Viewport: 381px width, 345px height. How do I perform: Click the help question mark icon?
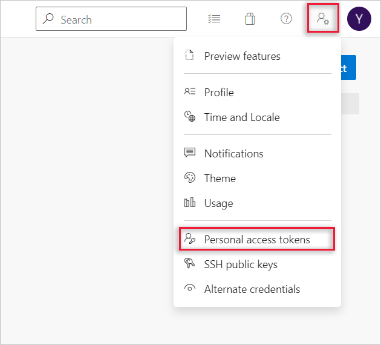coord(286,19)
